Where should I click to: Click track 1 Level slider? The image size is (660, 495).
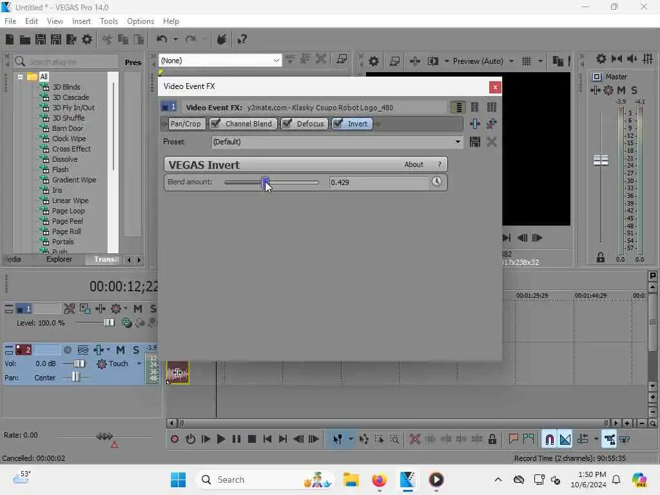coord(108,322)
